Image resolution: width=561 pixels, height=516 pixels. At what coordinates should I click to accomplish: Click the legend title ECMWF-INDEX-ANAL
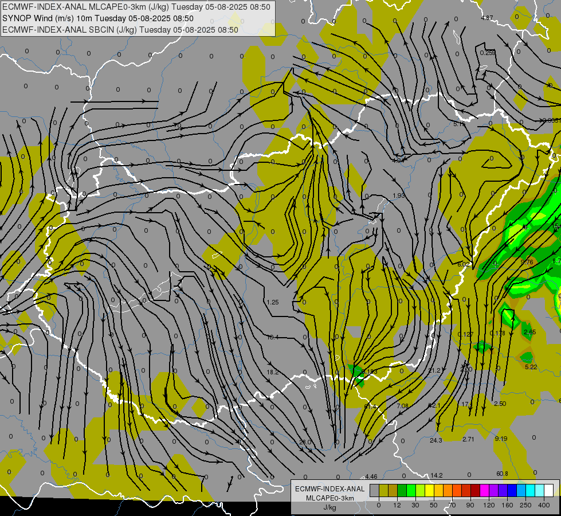[330, 489]
